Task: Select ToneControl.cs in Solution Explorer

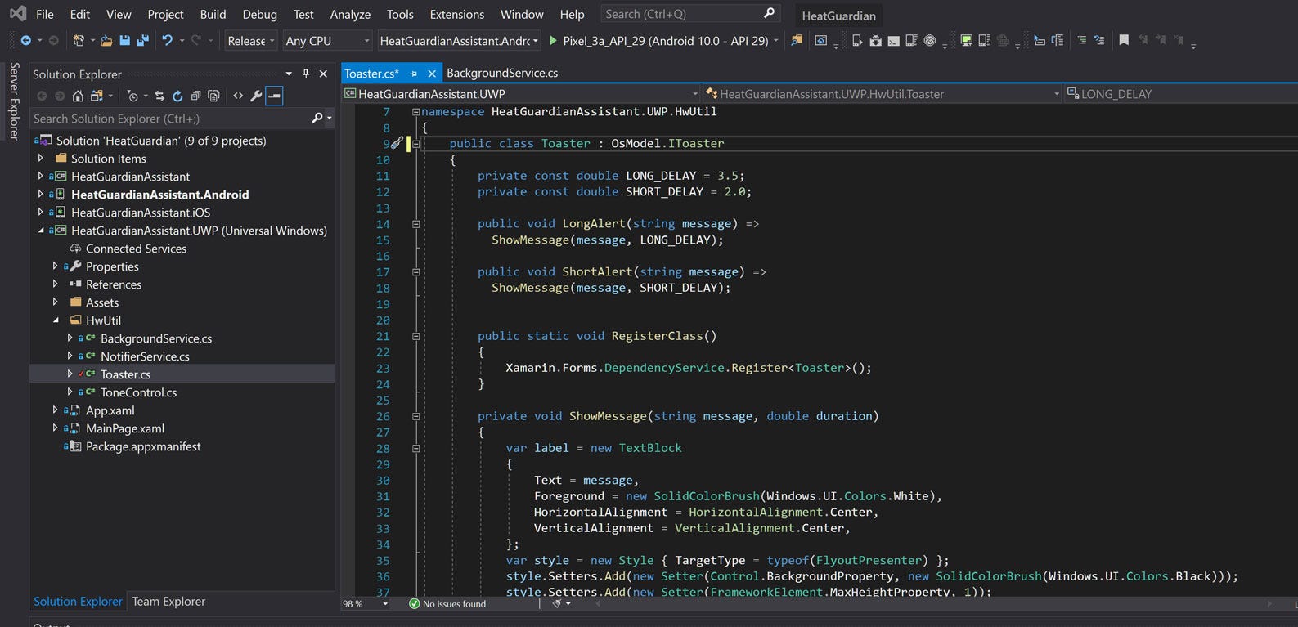Action: point(138,392)
